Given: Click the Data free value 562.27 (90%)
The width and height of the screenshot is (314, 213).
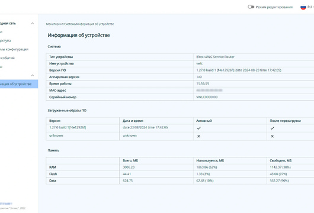Looking at the screenshot, I should pyautogui.click(x=279, y=180).
